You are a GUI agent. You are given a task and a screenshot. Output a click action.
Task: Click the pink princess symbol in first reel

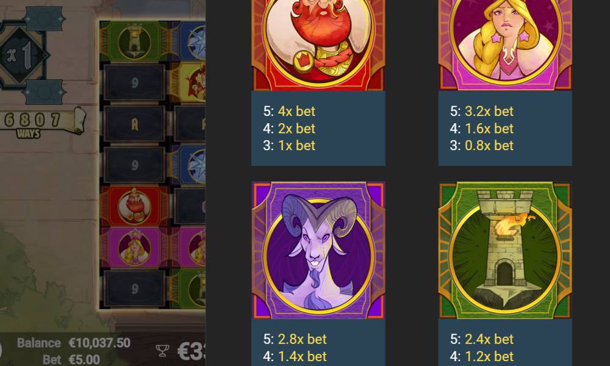134,248
